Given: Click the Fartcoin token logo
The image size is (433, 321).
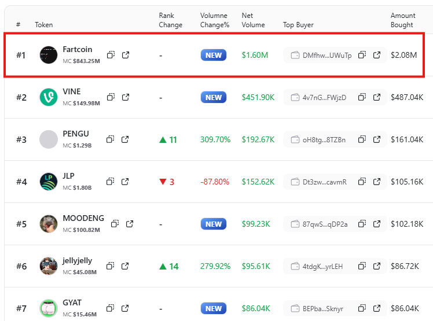Looking at the screenshot, I should tap(49, 55).
